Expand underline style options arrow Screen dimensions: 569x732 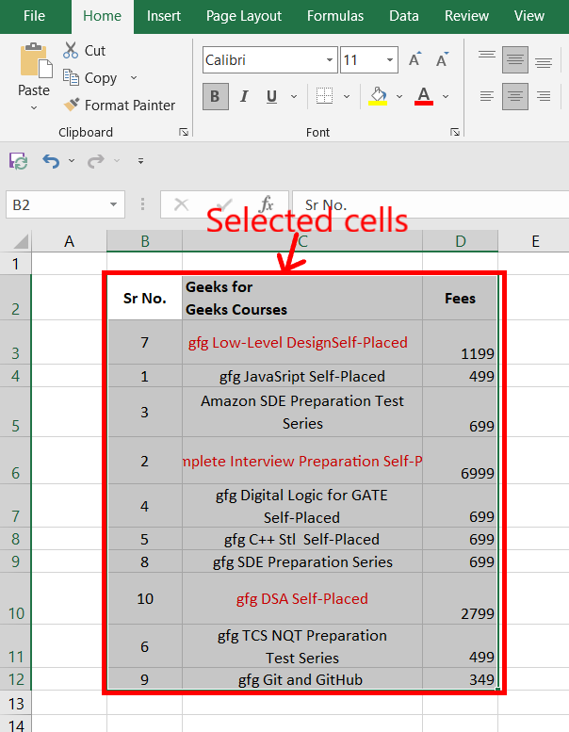tap(294, 96)
